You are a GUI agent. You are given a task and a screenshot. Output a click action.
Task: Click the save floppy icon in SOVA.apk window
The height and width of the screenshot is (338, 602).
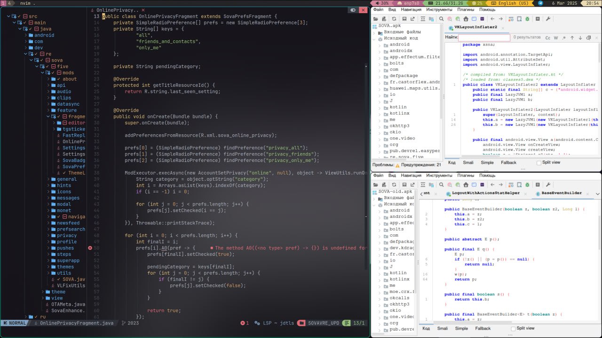coord(404,19)
